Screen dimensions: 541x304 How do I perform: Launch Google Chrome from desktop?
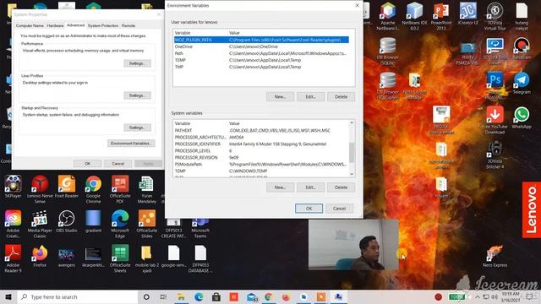(x=93, y=189)
